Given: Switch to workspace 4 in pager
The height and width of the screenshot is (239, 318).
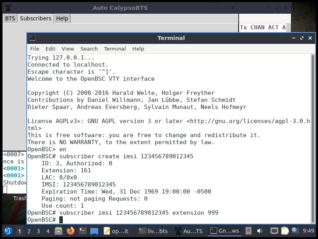Looking at the screenshot, I should tap(48, 231).
